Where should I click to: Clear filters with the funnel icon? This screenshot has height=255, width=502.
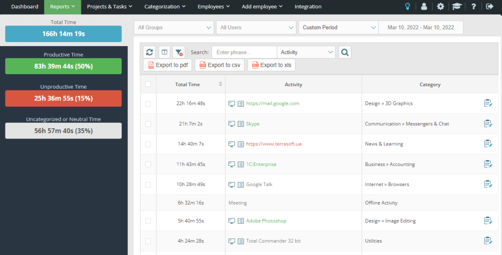pos(179,52)
